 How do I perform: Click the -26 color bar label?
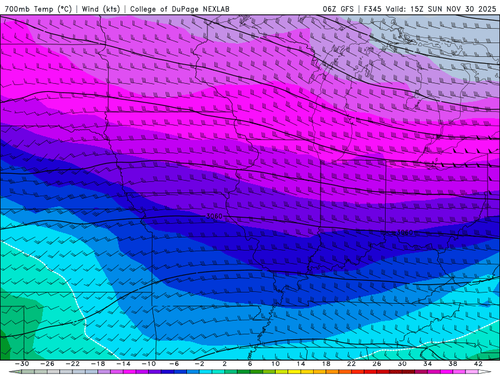click(x=47, y=364)
